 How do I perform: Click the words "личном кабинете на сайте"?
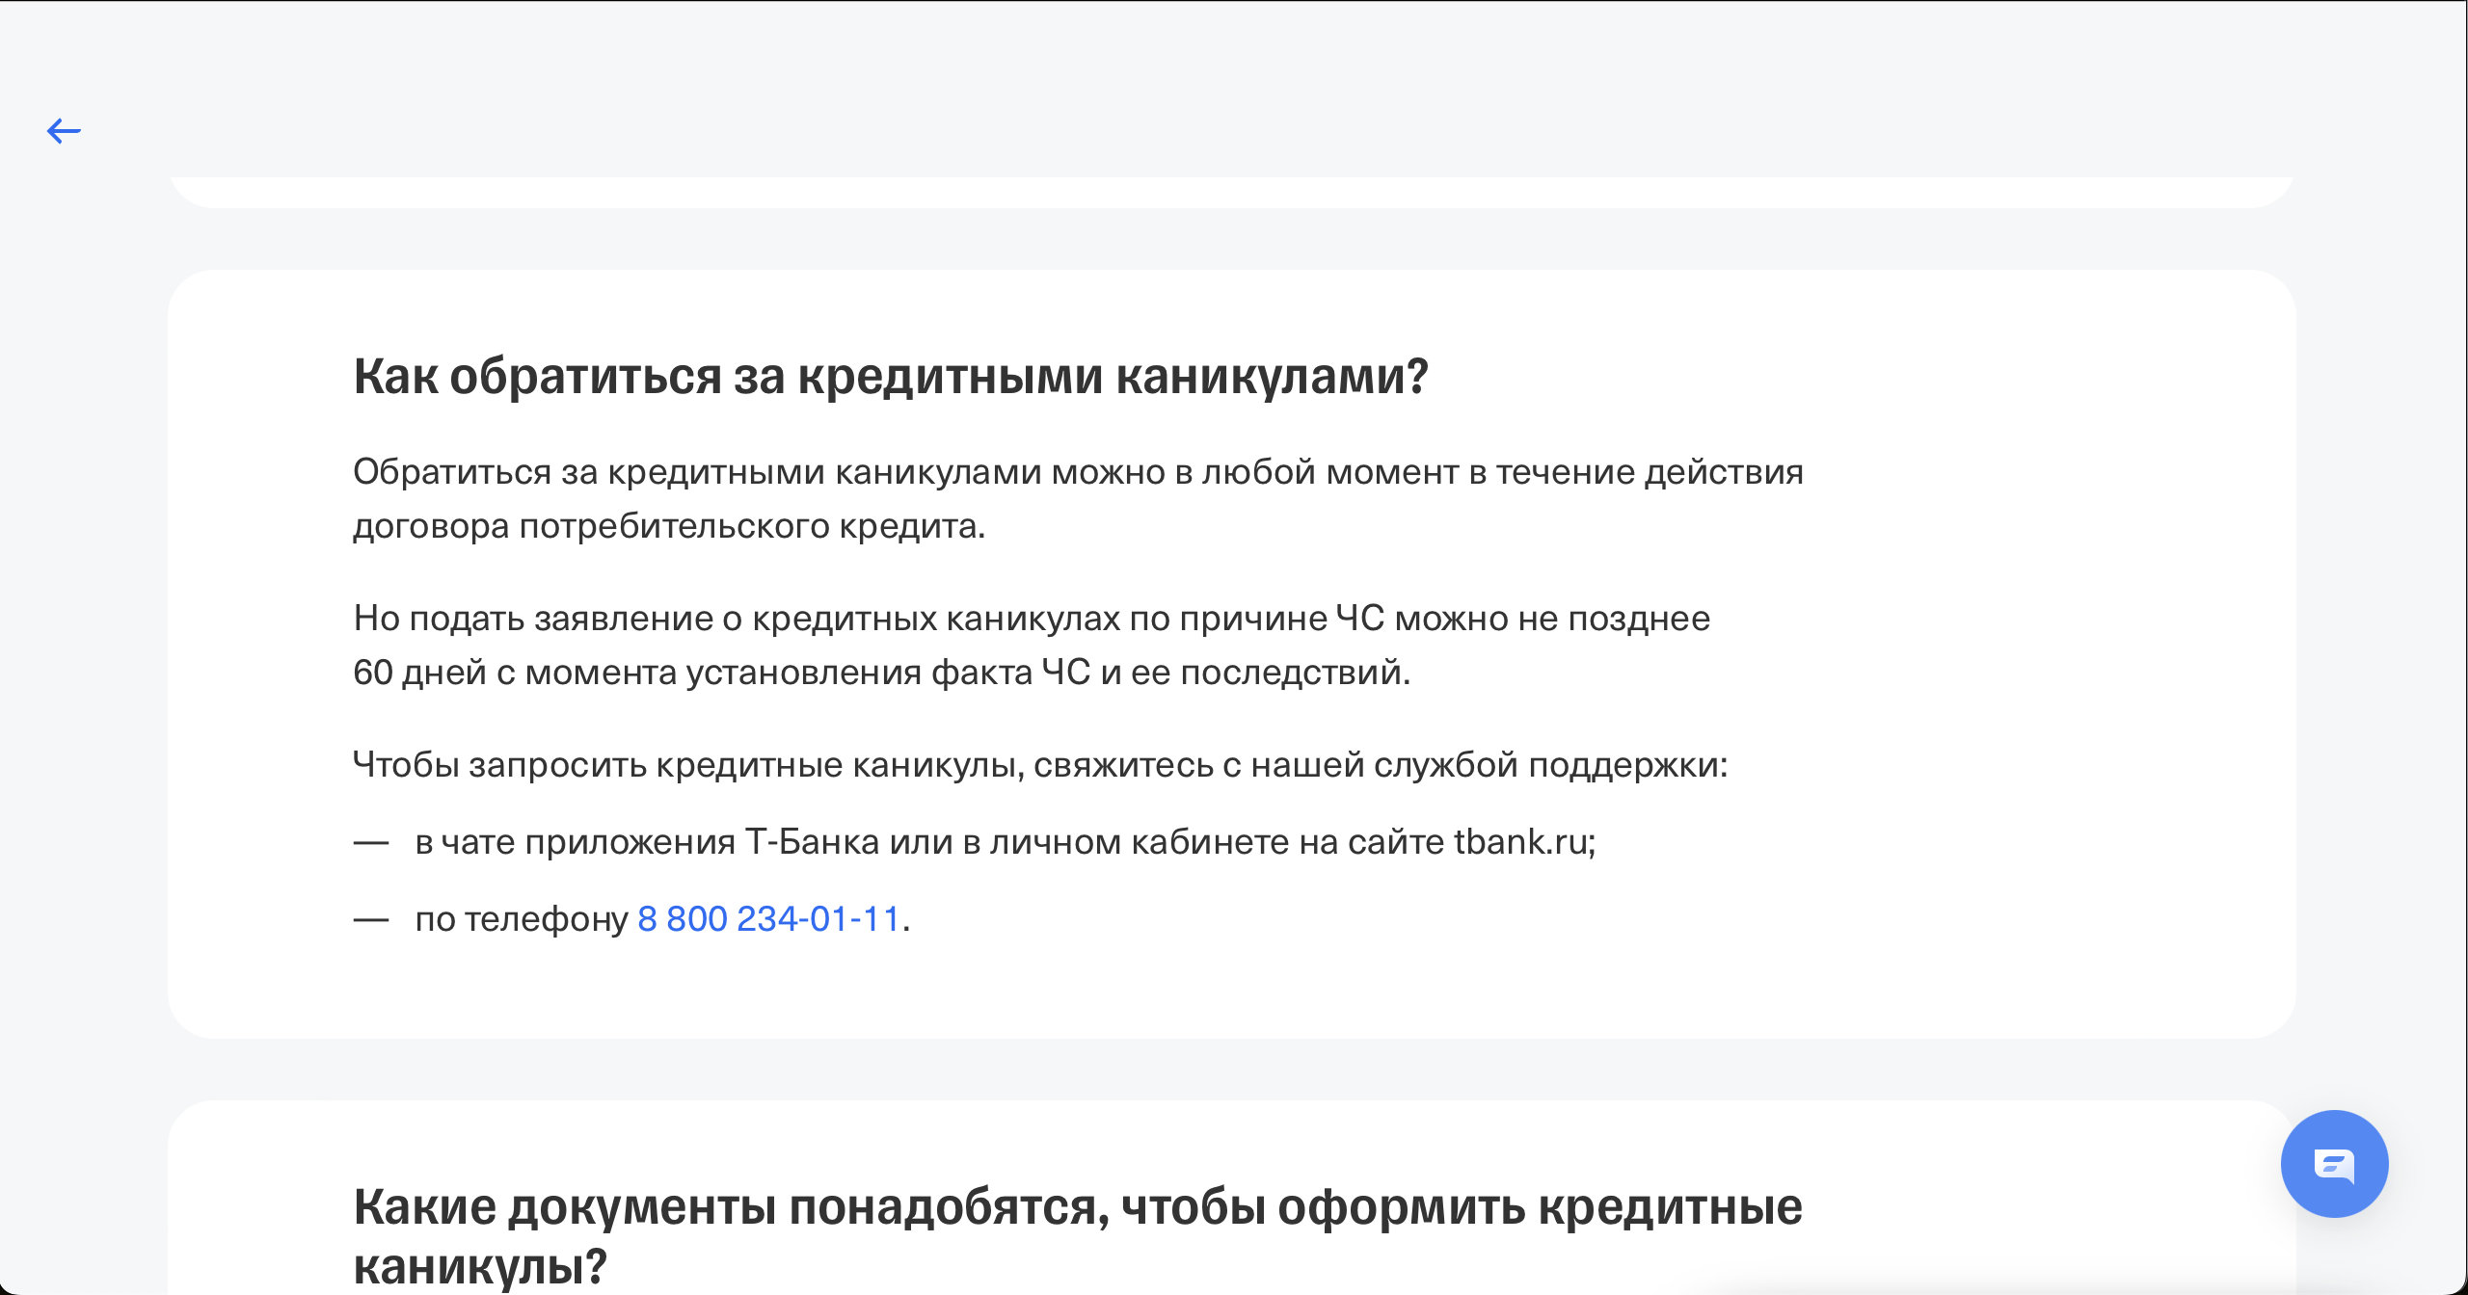(1217, 842)
